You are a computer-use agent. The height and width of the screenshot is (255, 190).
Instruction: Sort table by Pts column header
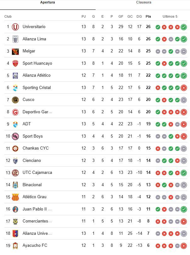(x=148, y=16)
